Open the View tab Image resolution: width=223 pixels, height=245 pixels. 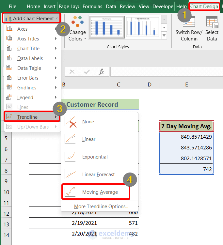point(144,7)
